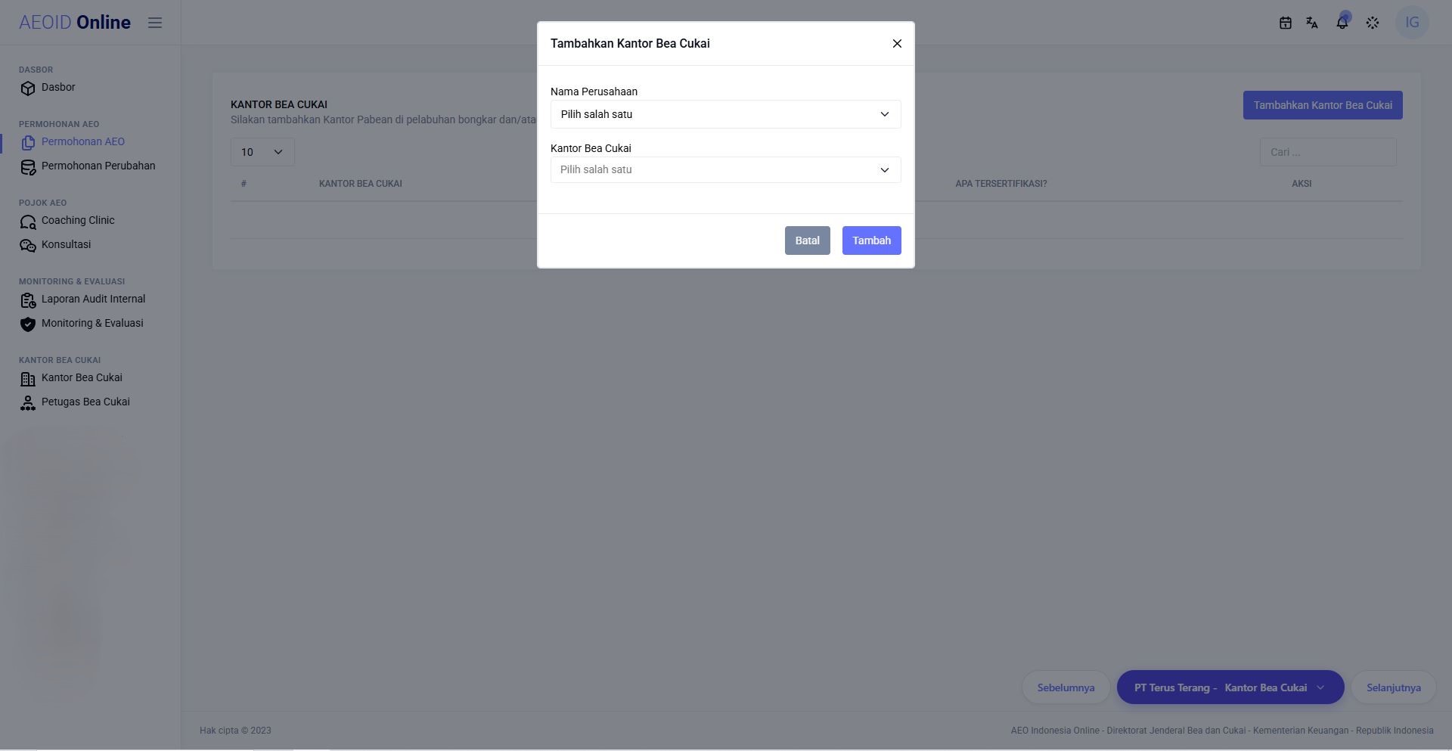Open the calendar icon in top bar

1285,23
